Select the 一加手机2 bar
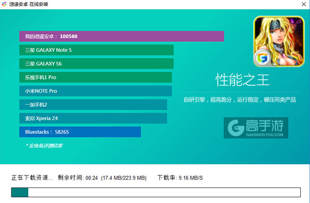 (x=93, y=104)
